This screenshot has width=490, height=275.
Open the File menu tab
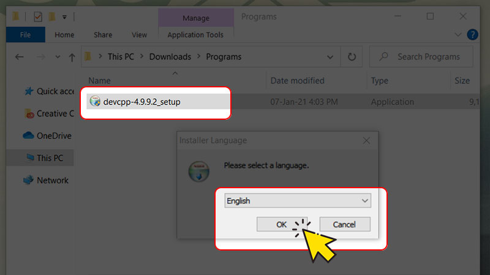24,35
